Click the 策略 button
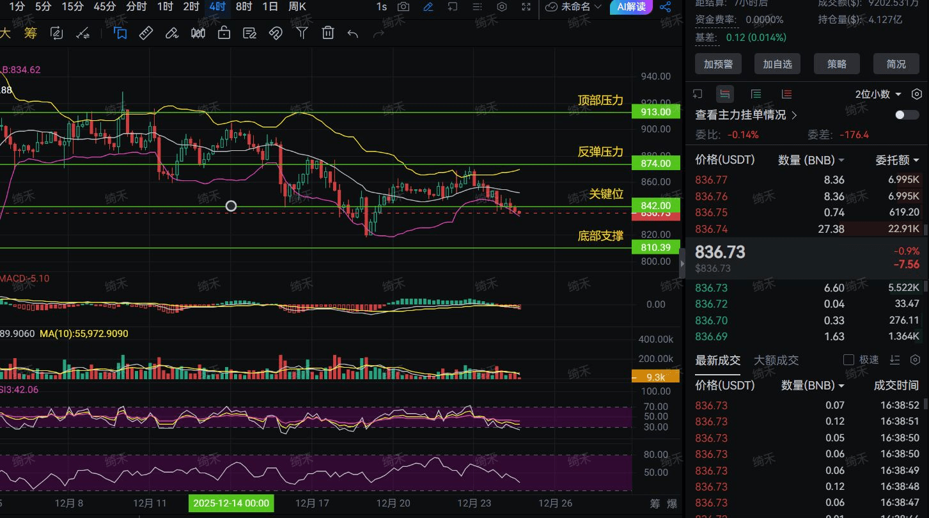This screenshot has width=929, height=518. click(837, 64)
